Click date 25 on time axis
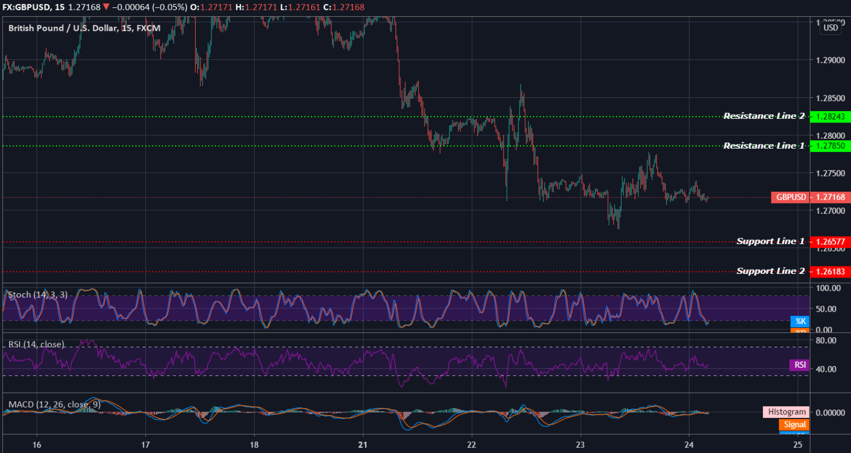This screenshot has width=851, height=453. 797,445
